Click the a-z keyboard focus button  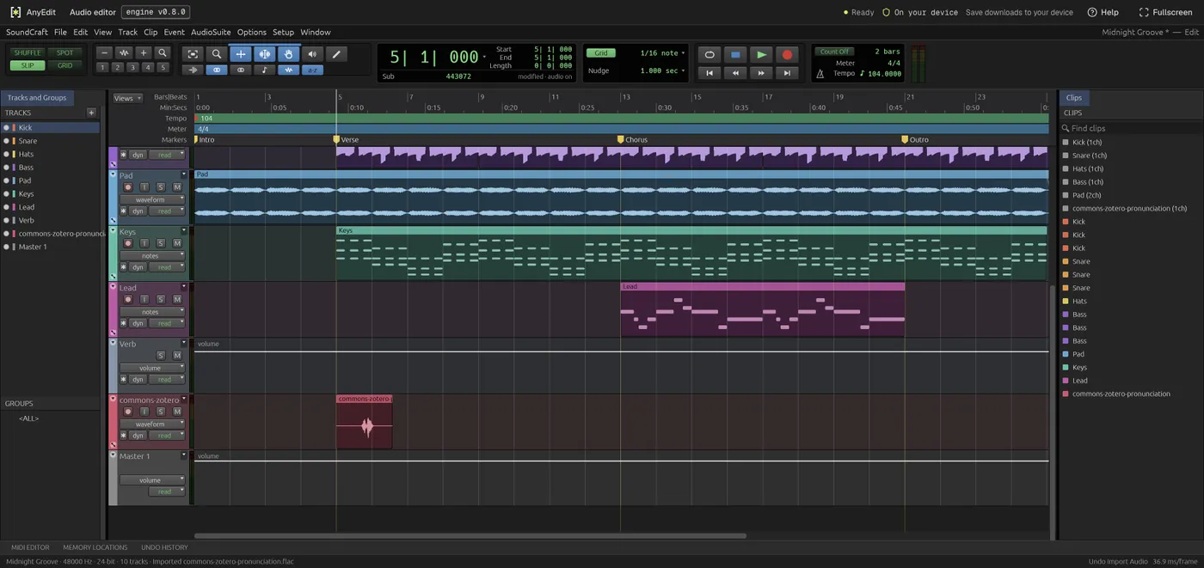[312, 70]
